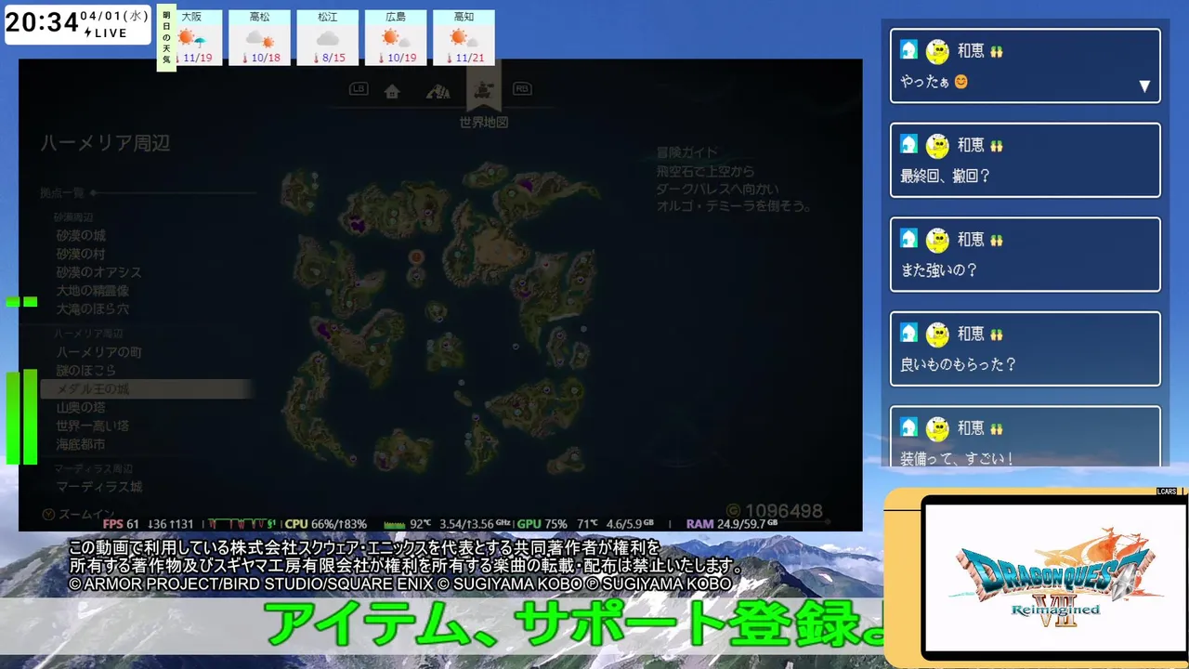
Task: Open the 高松 weather card
Action: [x=259, y=38]
